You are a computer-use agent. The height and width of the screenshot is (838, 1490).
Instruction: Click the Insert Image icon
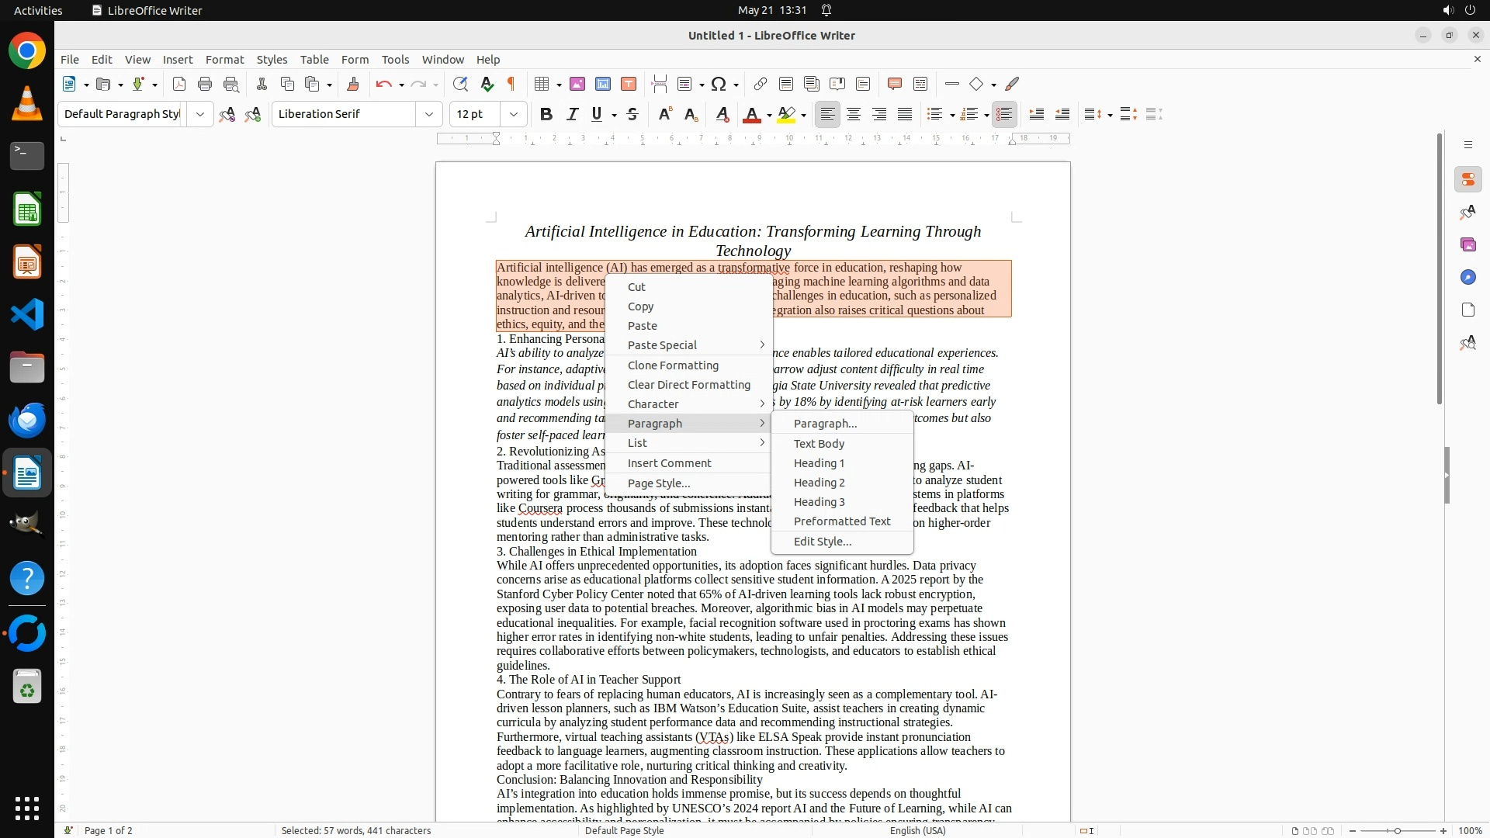point(577,84)
